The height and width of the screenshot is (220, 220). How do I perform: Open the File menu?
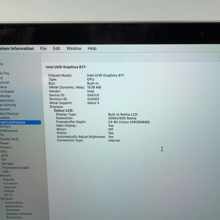pos(43,49)
